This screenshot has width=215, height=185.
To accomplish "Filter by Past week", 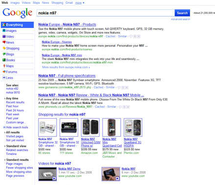I will point(13,114).
